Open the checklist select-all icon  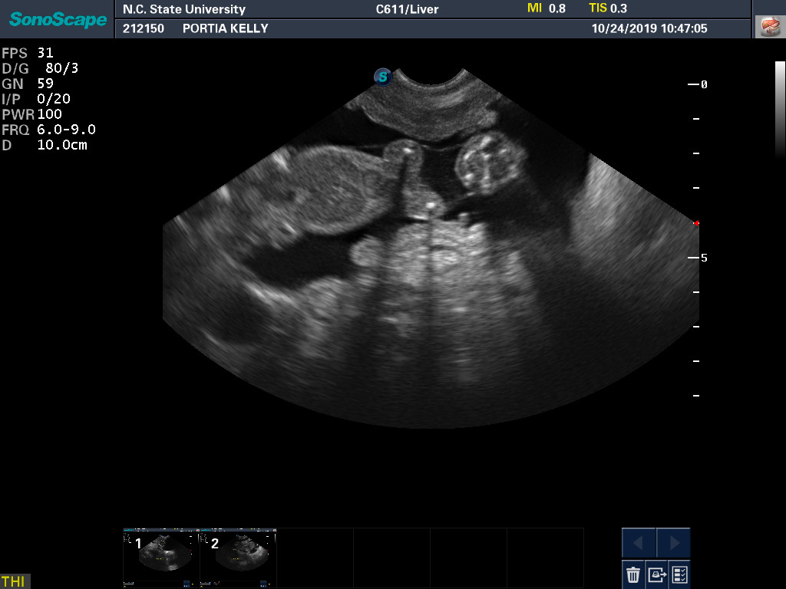coord(679,574)
